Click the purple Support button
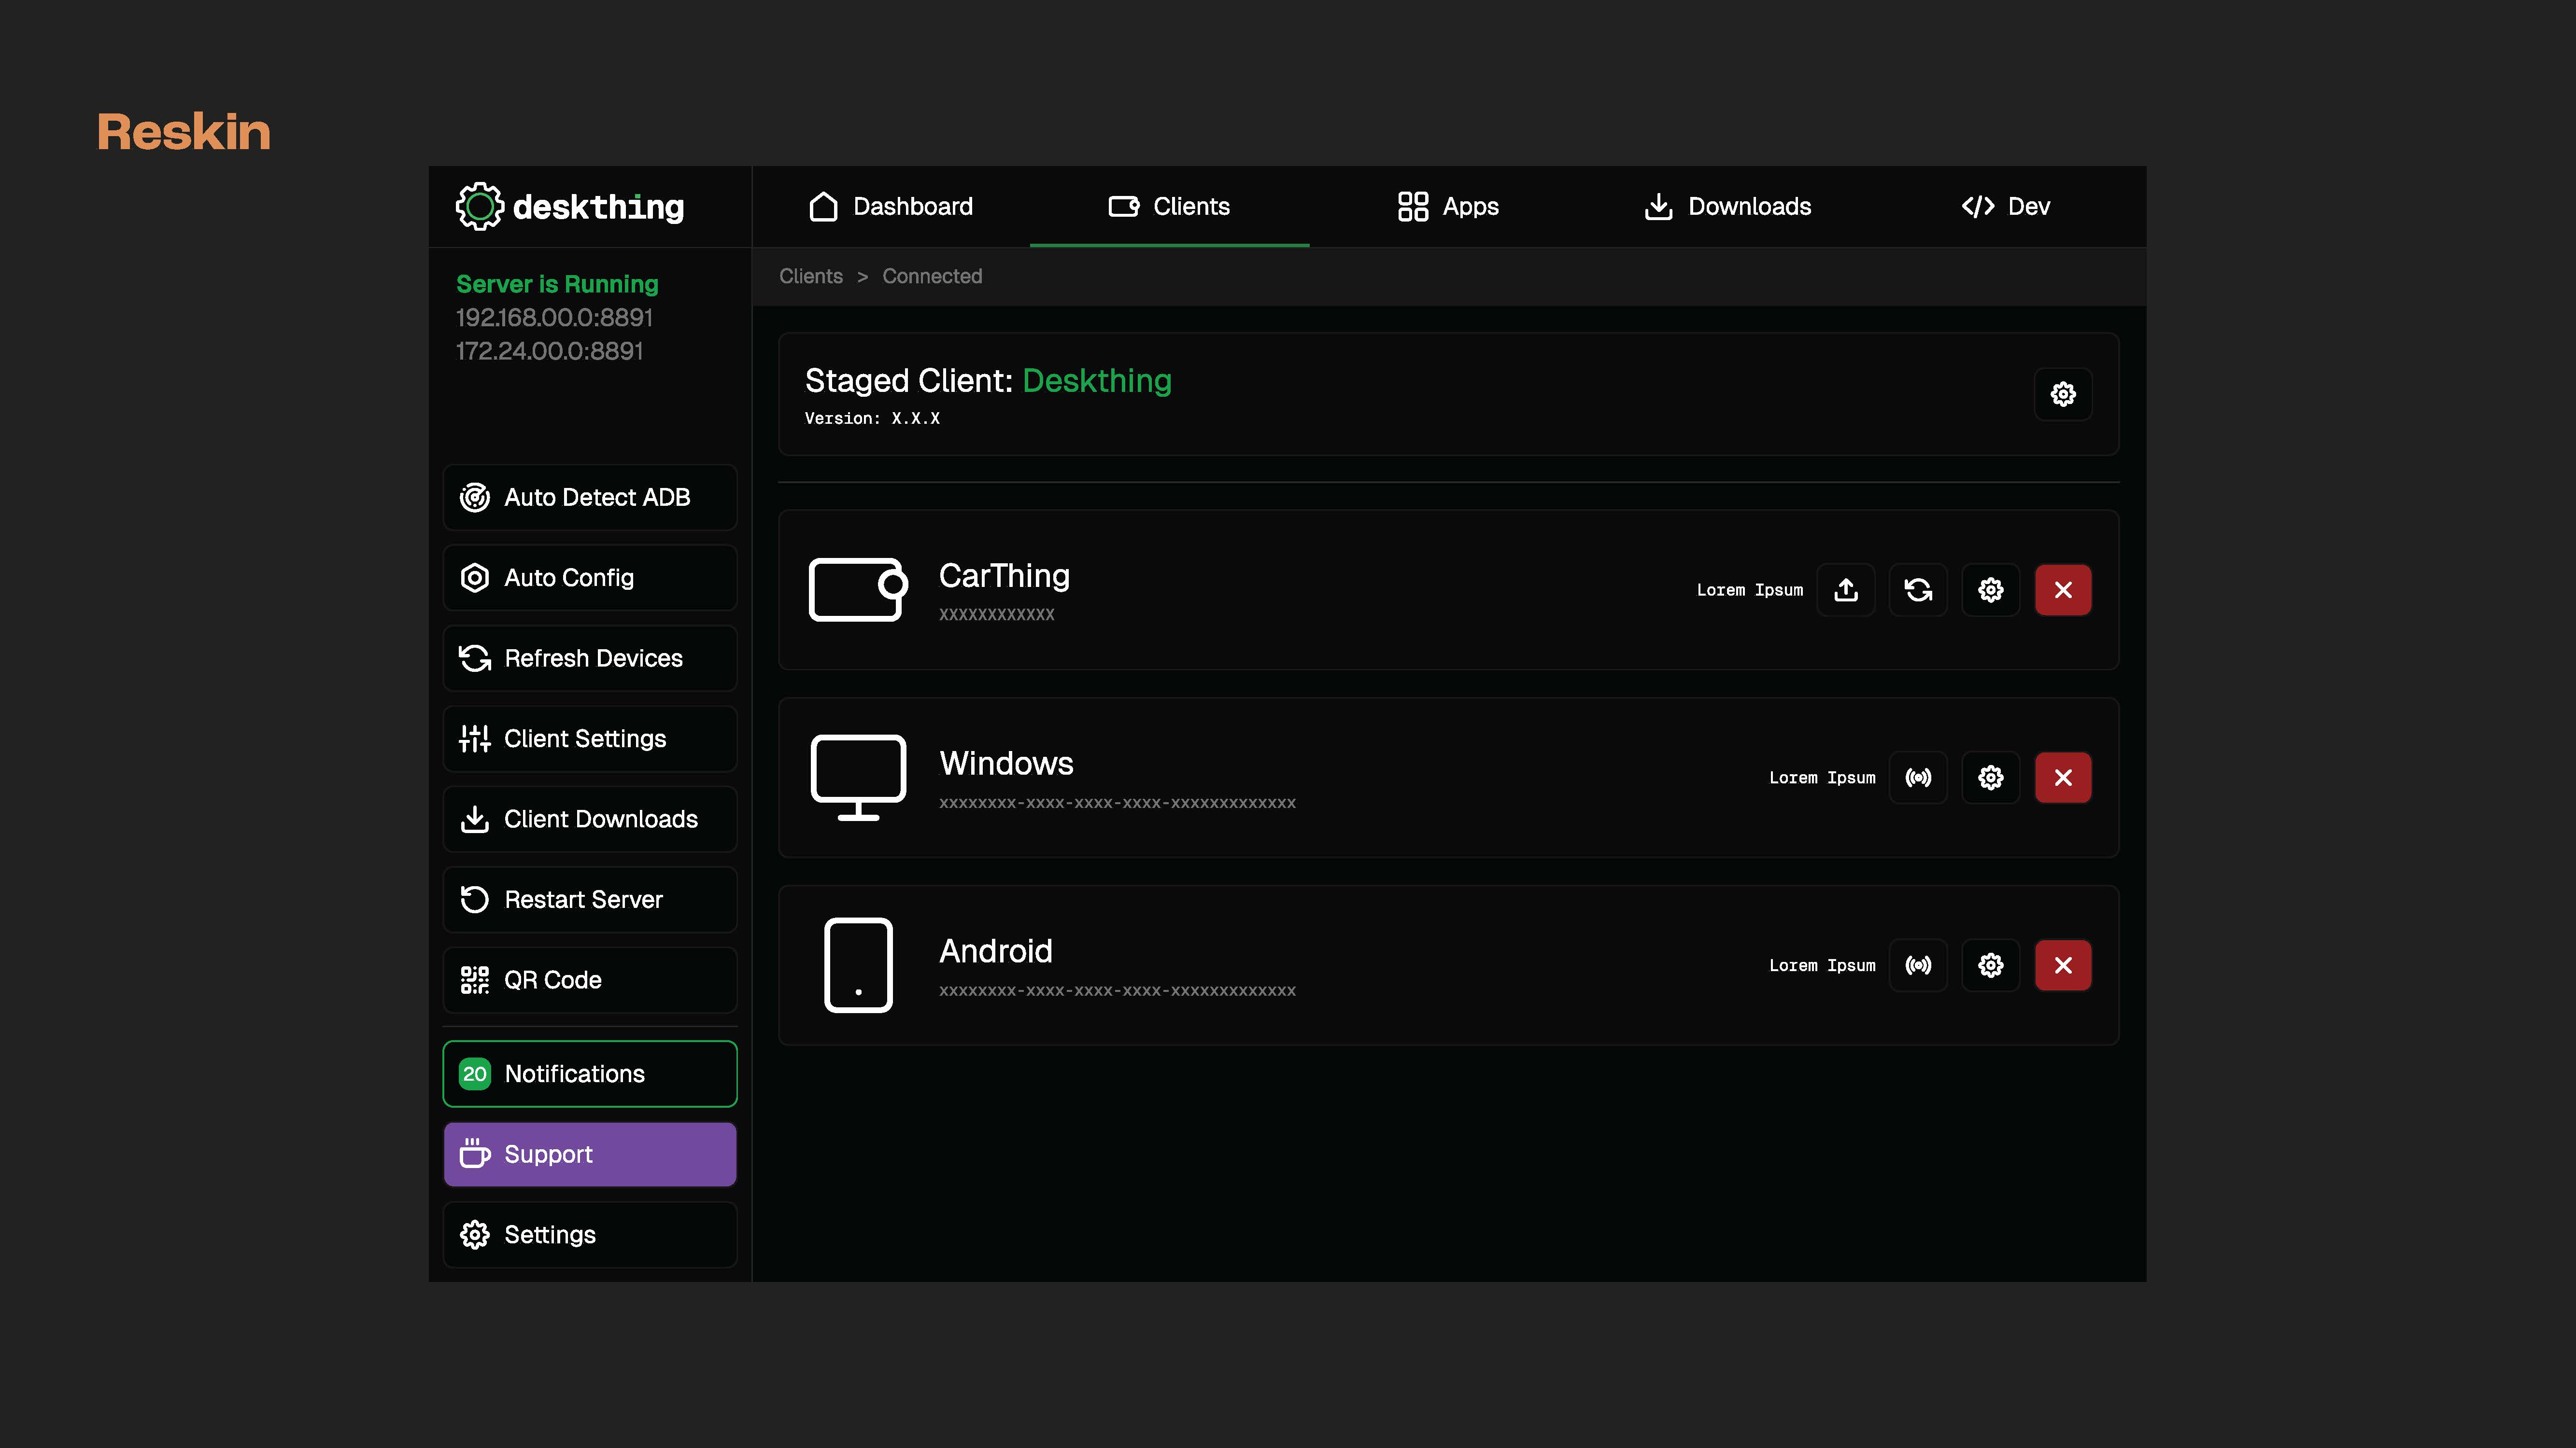This screenshot has height=1448, width=2576. 590,1154
